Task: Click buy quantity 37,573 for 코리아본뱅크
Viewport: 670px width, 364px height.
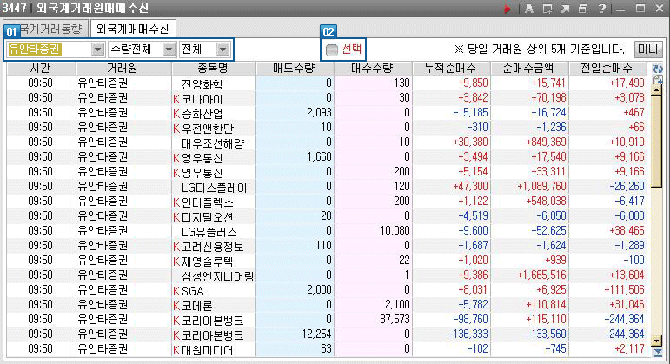Action: (x=395, y=320)
